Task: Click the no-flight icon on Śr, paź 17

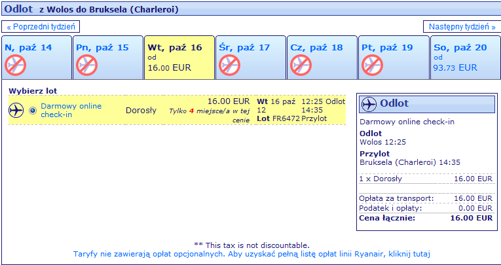Action: (x=229, y=65)
